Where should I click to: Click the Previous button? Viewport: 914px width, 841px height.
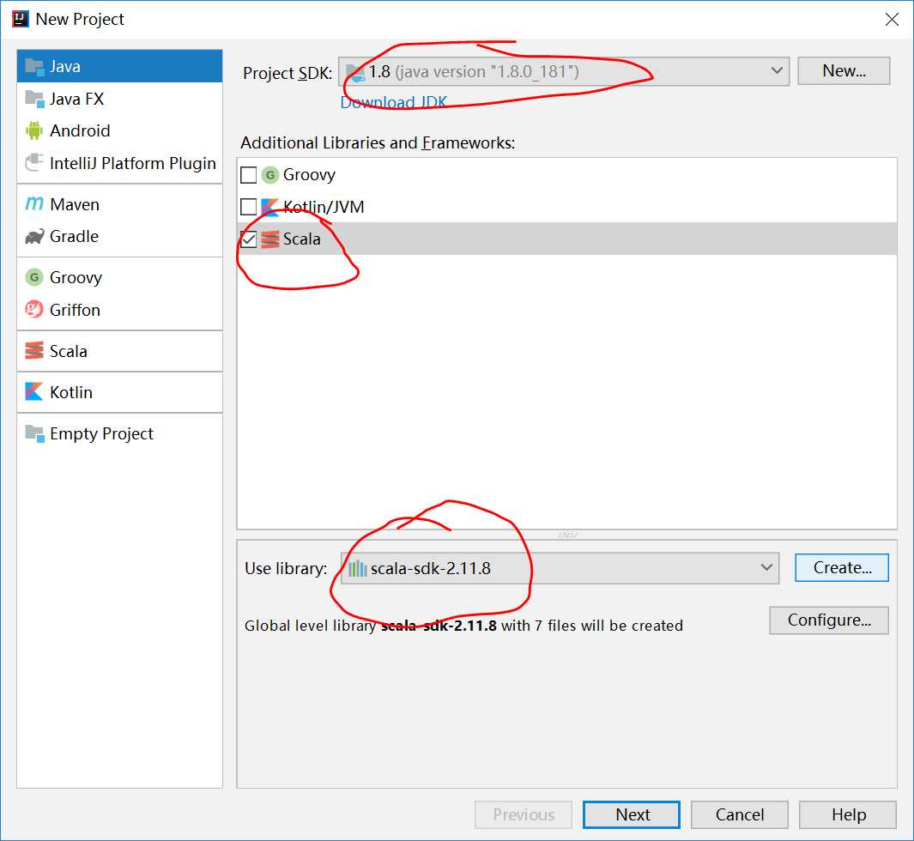[524, 814]
